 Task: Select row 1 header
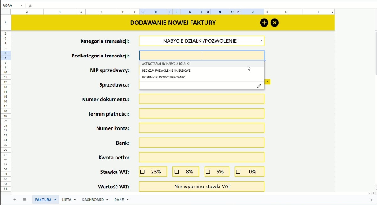tap(5, 23)
